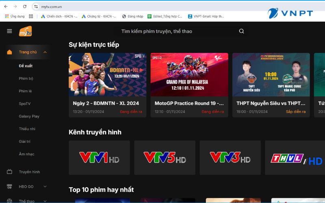Select Phim bộ in sidebar
Image resolution: width=325 pixels, height=203 pixels.
click(x=26, y=78)
